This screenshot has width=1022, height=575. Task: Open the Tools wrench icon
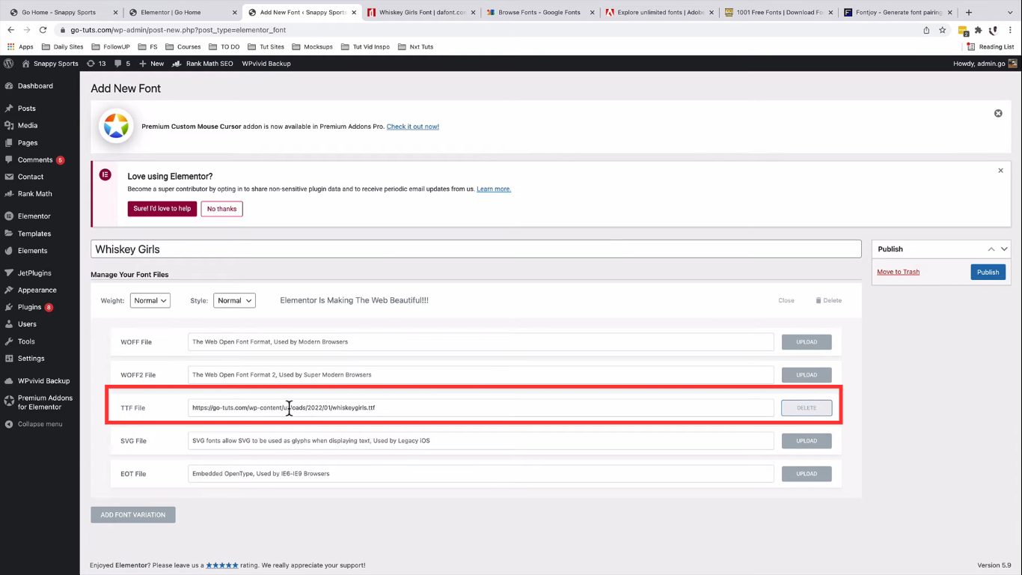coord(9,342)
